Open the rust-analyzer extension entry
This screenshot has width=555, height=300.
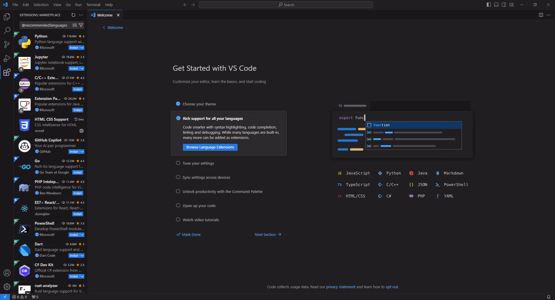click(x=51, y=288)
